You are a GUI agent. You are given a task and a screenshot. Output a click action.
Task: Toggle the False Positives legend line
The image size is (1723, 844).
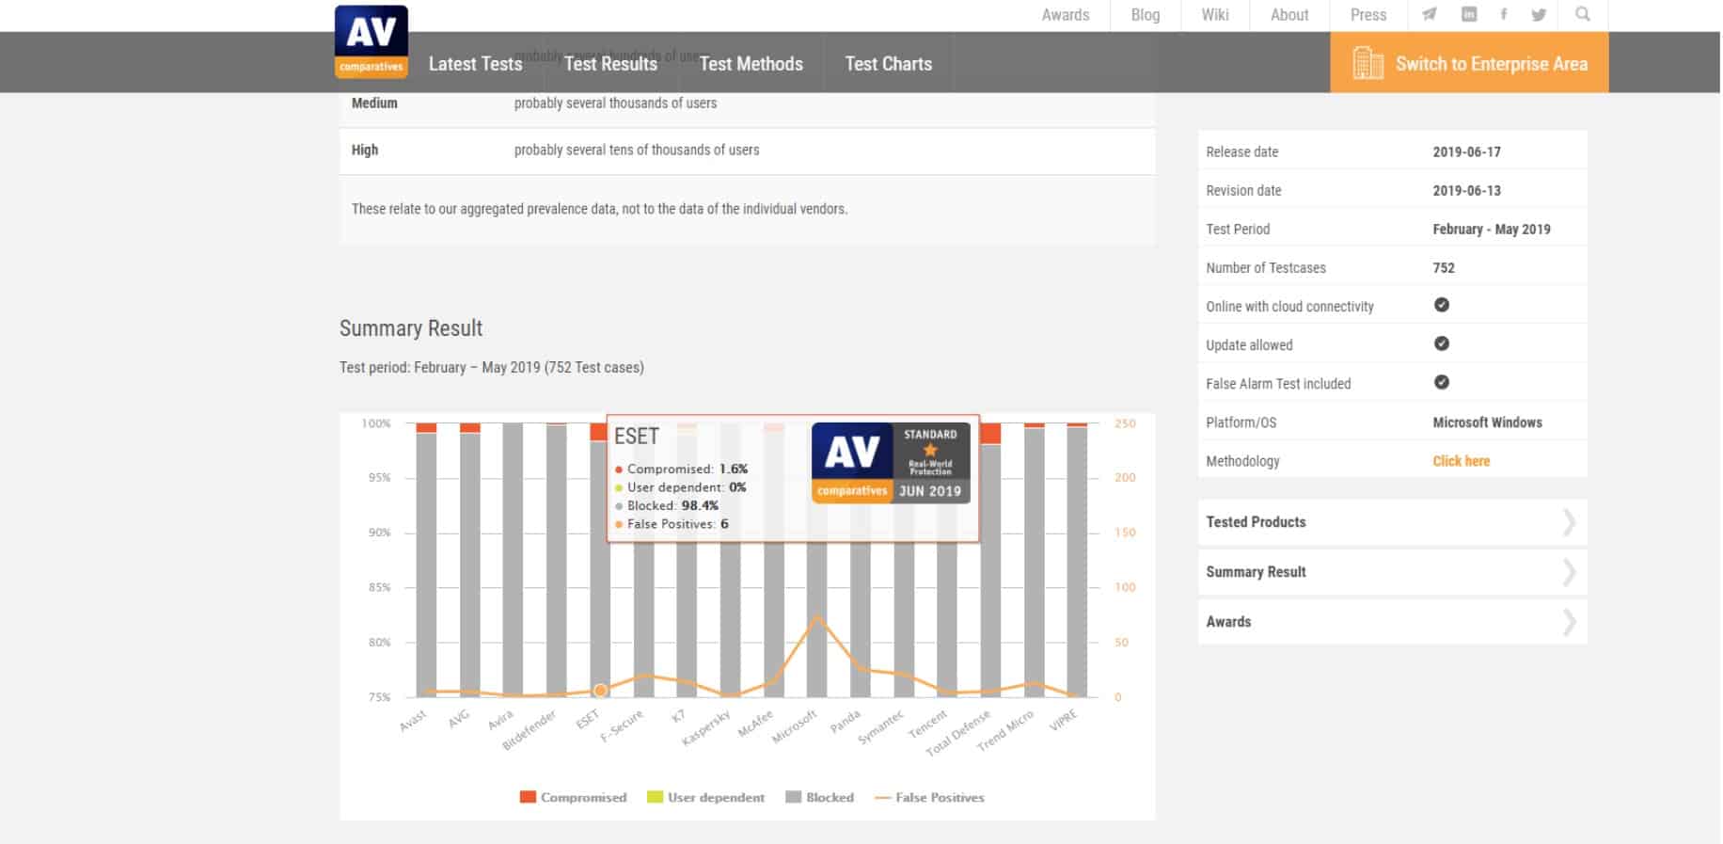pyautogui.click(x=929, y=797)
